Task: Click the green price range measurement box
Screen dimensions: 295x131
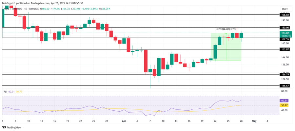Action: (x=226, y=47)
